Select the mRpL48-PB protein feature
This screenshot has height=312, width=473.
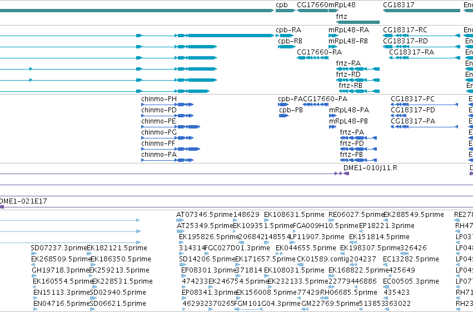333,127
